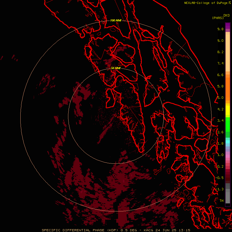Click the 7.4 legend value

220,63
